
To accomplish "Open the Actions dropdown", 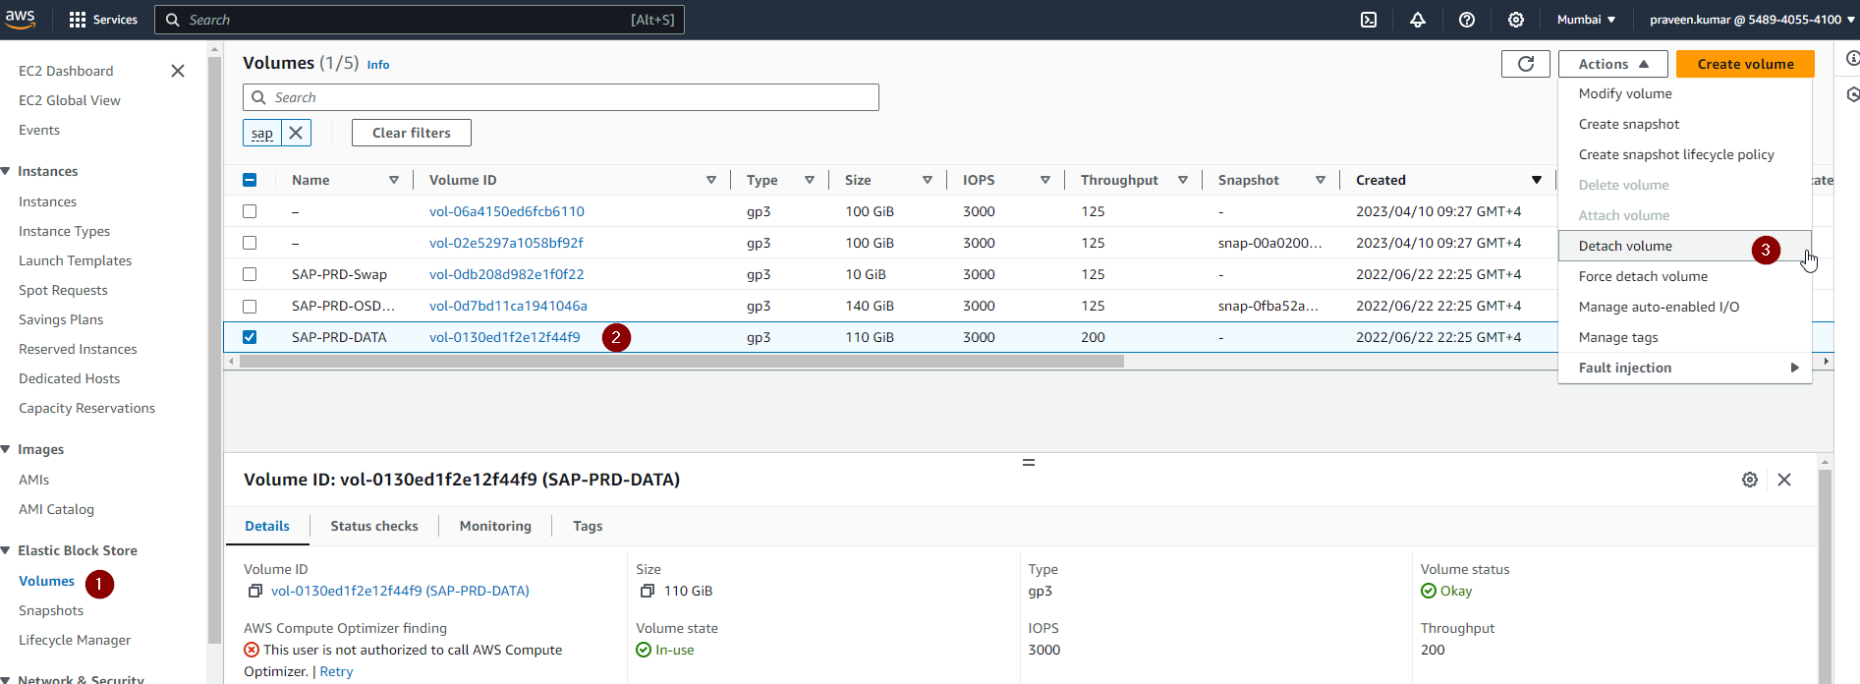I will click(1613, 64).
